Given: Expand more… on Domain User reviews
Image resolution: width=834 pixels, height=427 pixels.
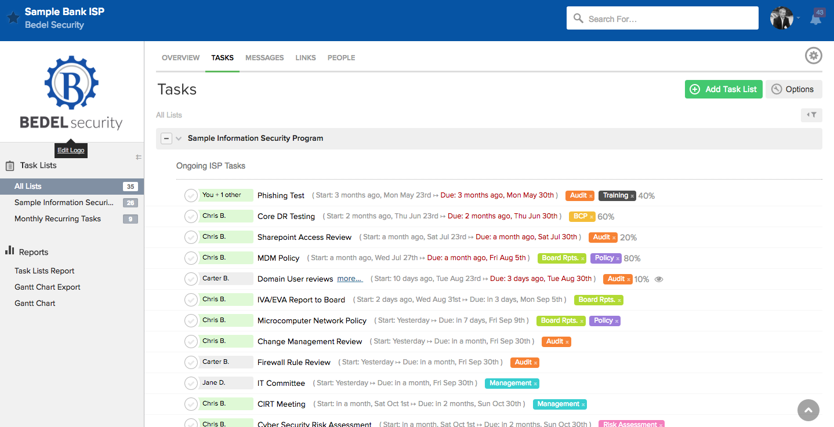Looking at the screenshot, I should (350, 279).
